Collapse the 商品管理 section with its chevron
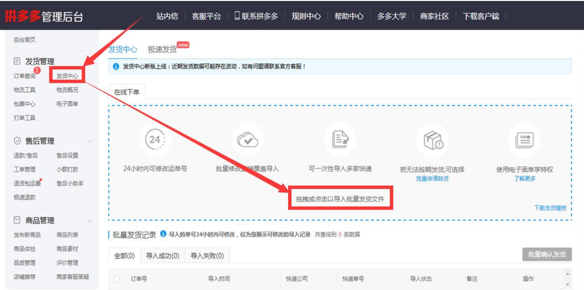Screen dimensions: 584x290 click(x=90, y=221)
